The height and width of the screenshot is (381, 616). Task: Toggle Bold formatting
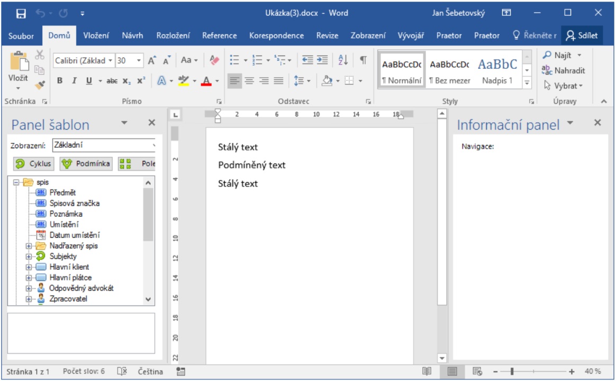tap(60, 81)
